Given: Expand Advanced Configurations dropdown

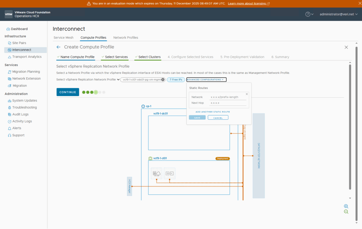Looking at the screenshot, I should [206, 80].
